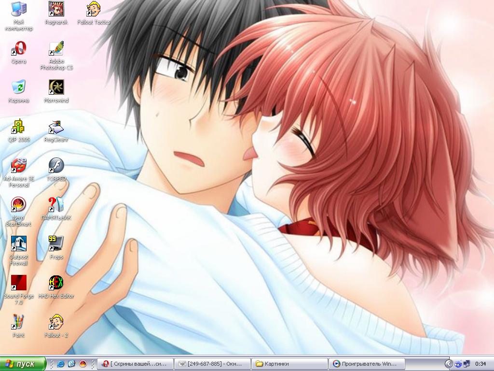The height and width of the screenshot is (371, 494).
Task: Switch to the Opera 'Скрины вашей' taskbar window
Action: 136,364
